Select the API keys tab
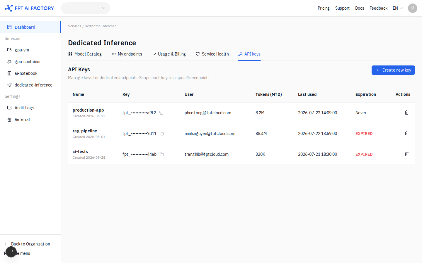Image resolution: width=422 pixels, height=263 pixels. click(249, 54)
